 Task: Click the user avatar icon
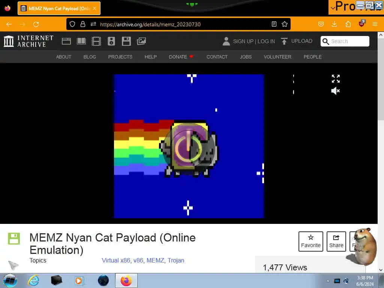226,41
